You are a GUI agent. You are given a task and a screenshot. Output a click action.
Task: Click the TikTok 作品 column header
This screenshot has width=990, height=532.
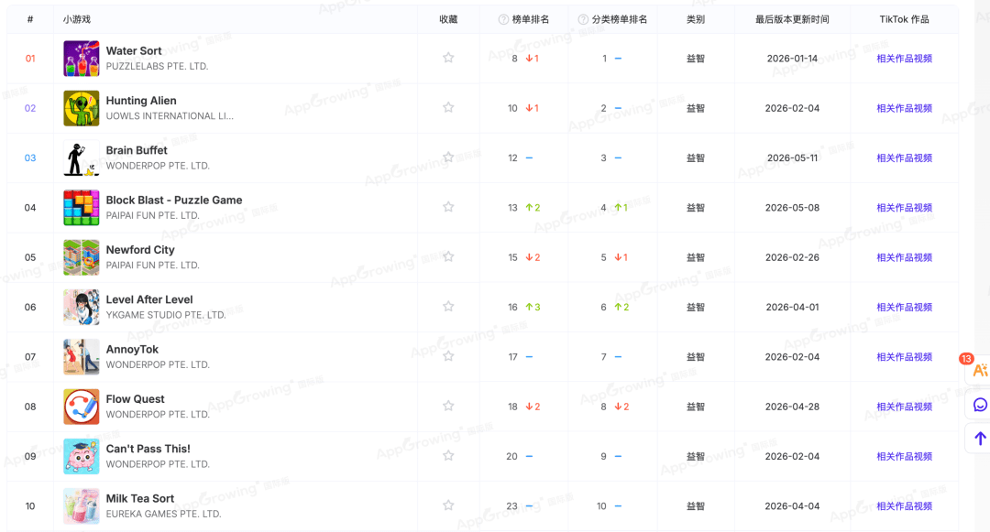904,19
